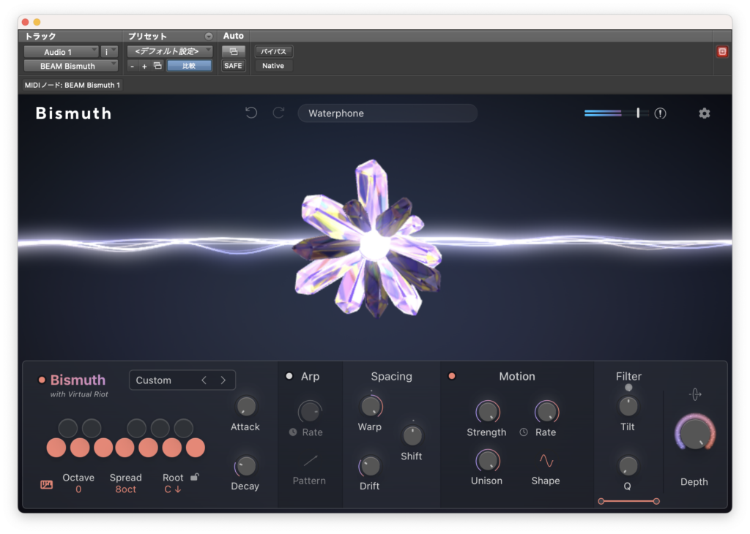Toggle the C# black note circle
The width and height of the screenshot is (750, 534).
click(x=68, y=428)
